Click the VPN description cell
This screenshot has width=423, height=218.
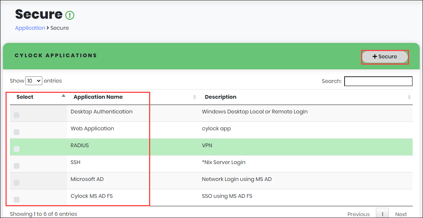207,145
